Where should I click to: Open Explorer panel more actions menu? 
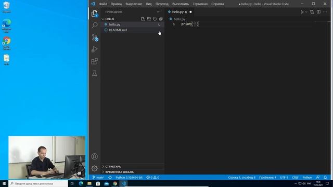coord(159,12)
